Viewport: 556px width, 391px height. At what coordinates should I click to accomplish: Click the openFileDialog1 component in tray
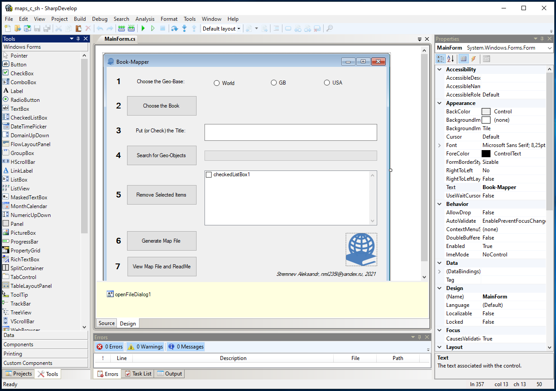pos(129,294)
